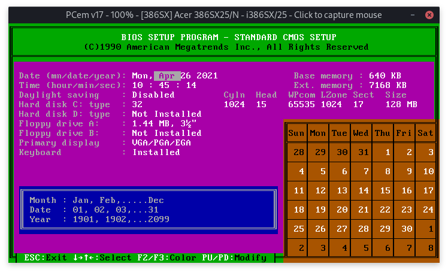Select Floppy drive B Not Installed value

[x=167, y=133]
